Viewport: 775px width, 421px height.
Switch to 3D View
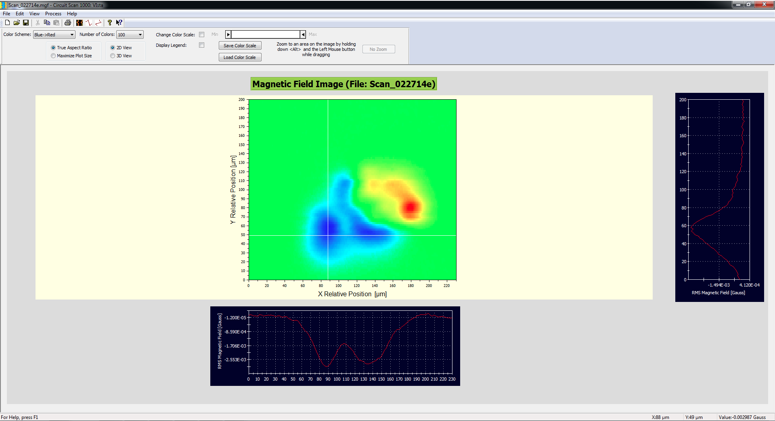point(113,56)
